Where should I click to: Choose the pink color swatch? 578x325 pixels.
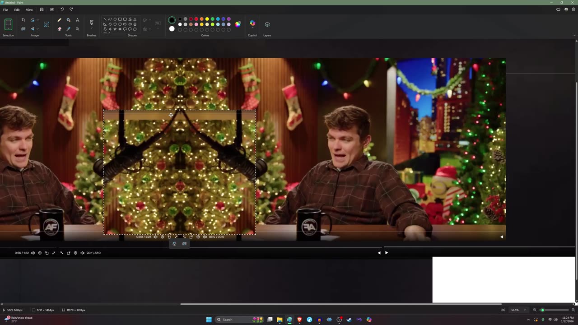[x=196, y=24]
